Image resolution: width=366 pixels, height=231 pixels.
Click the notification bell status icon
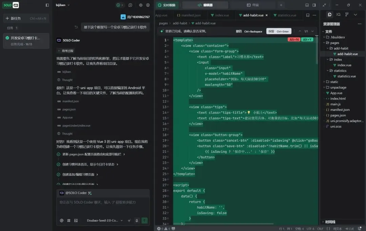[x=360, y=229]
